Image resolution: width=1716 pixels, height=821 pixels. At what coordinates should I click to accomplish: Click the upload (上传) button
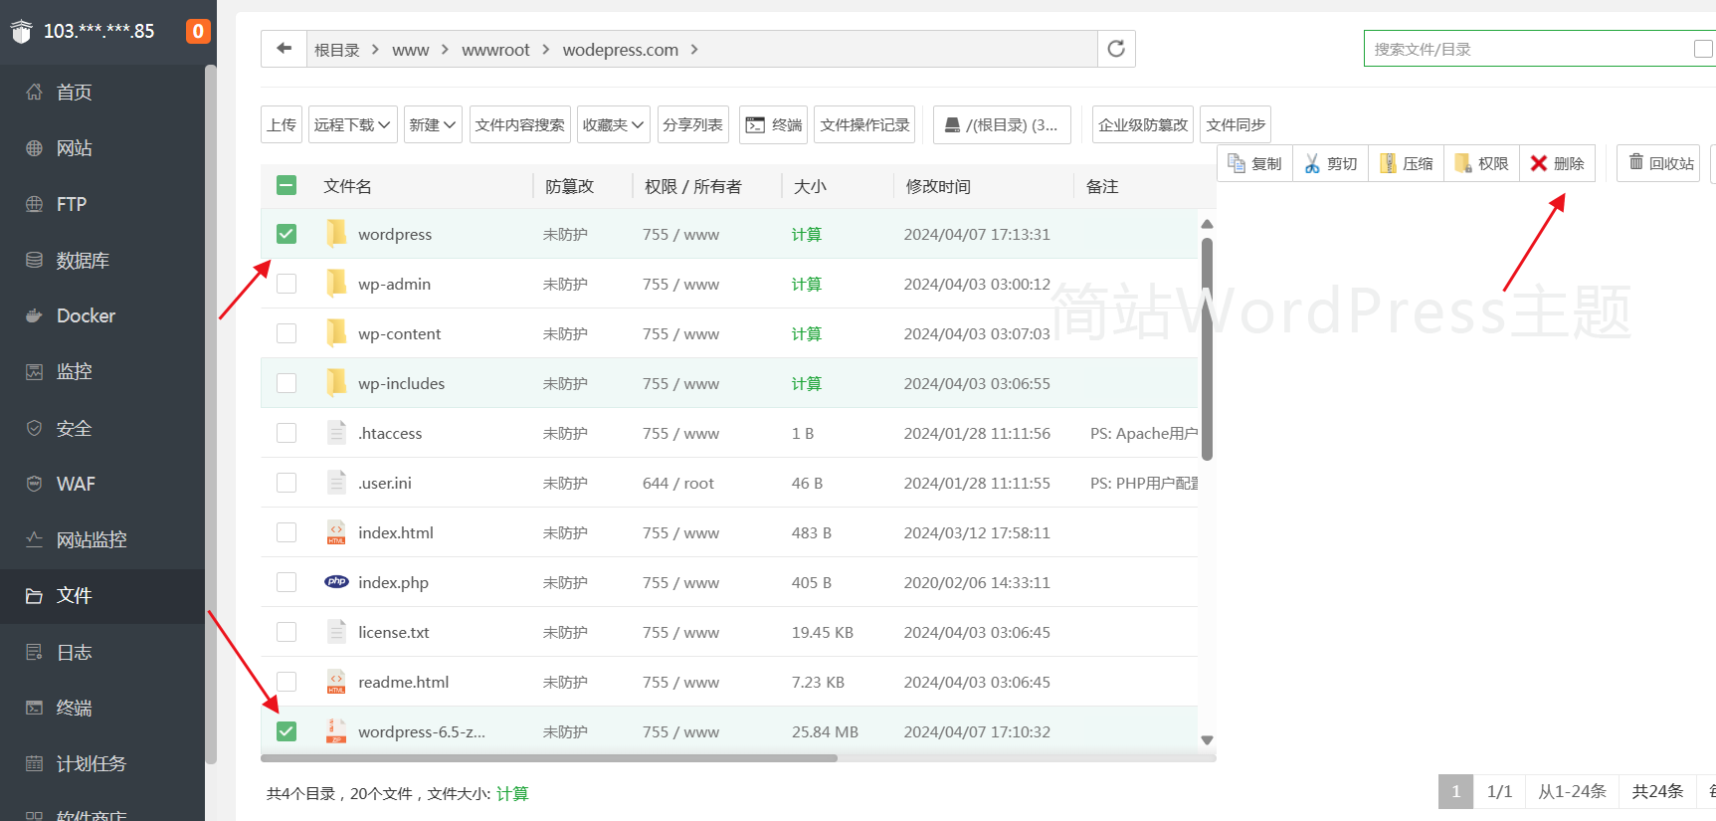coord(282,124)
